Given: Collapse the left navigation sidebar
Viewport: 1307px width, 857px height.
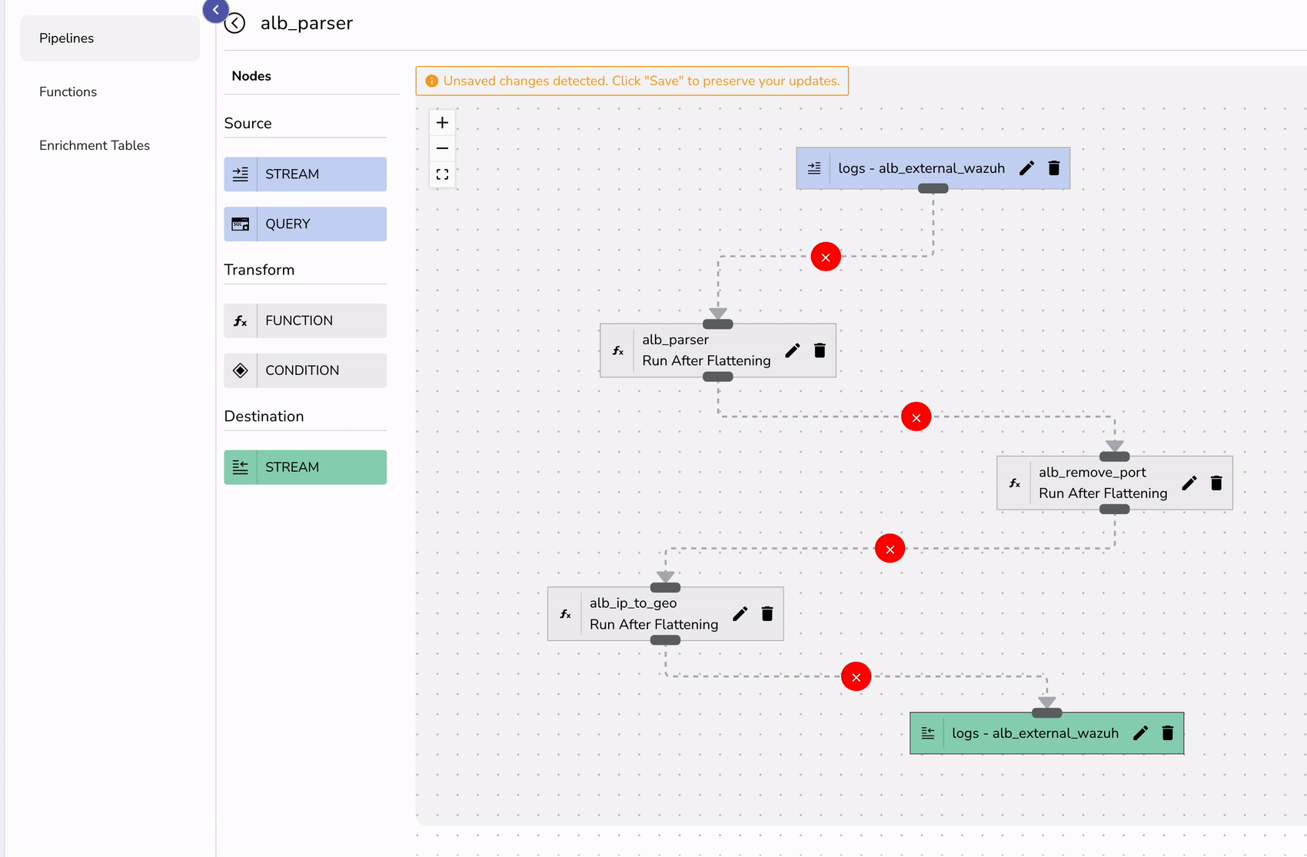Looking at the screenshot, I should point(215,10).
